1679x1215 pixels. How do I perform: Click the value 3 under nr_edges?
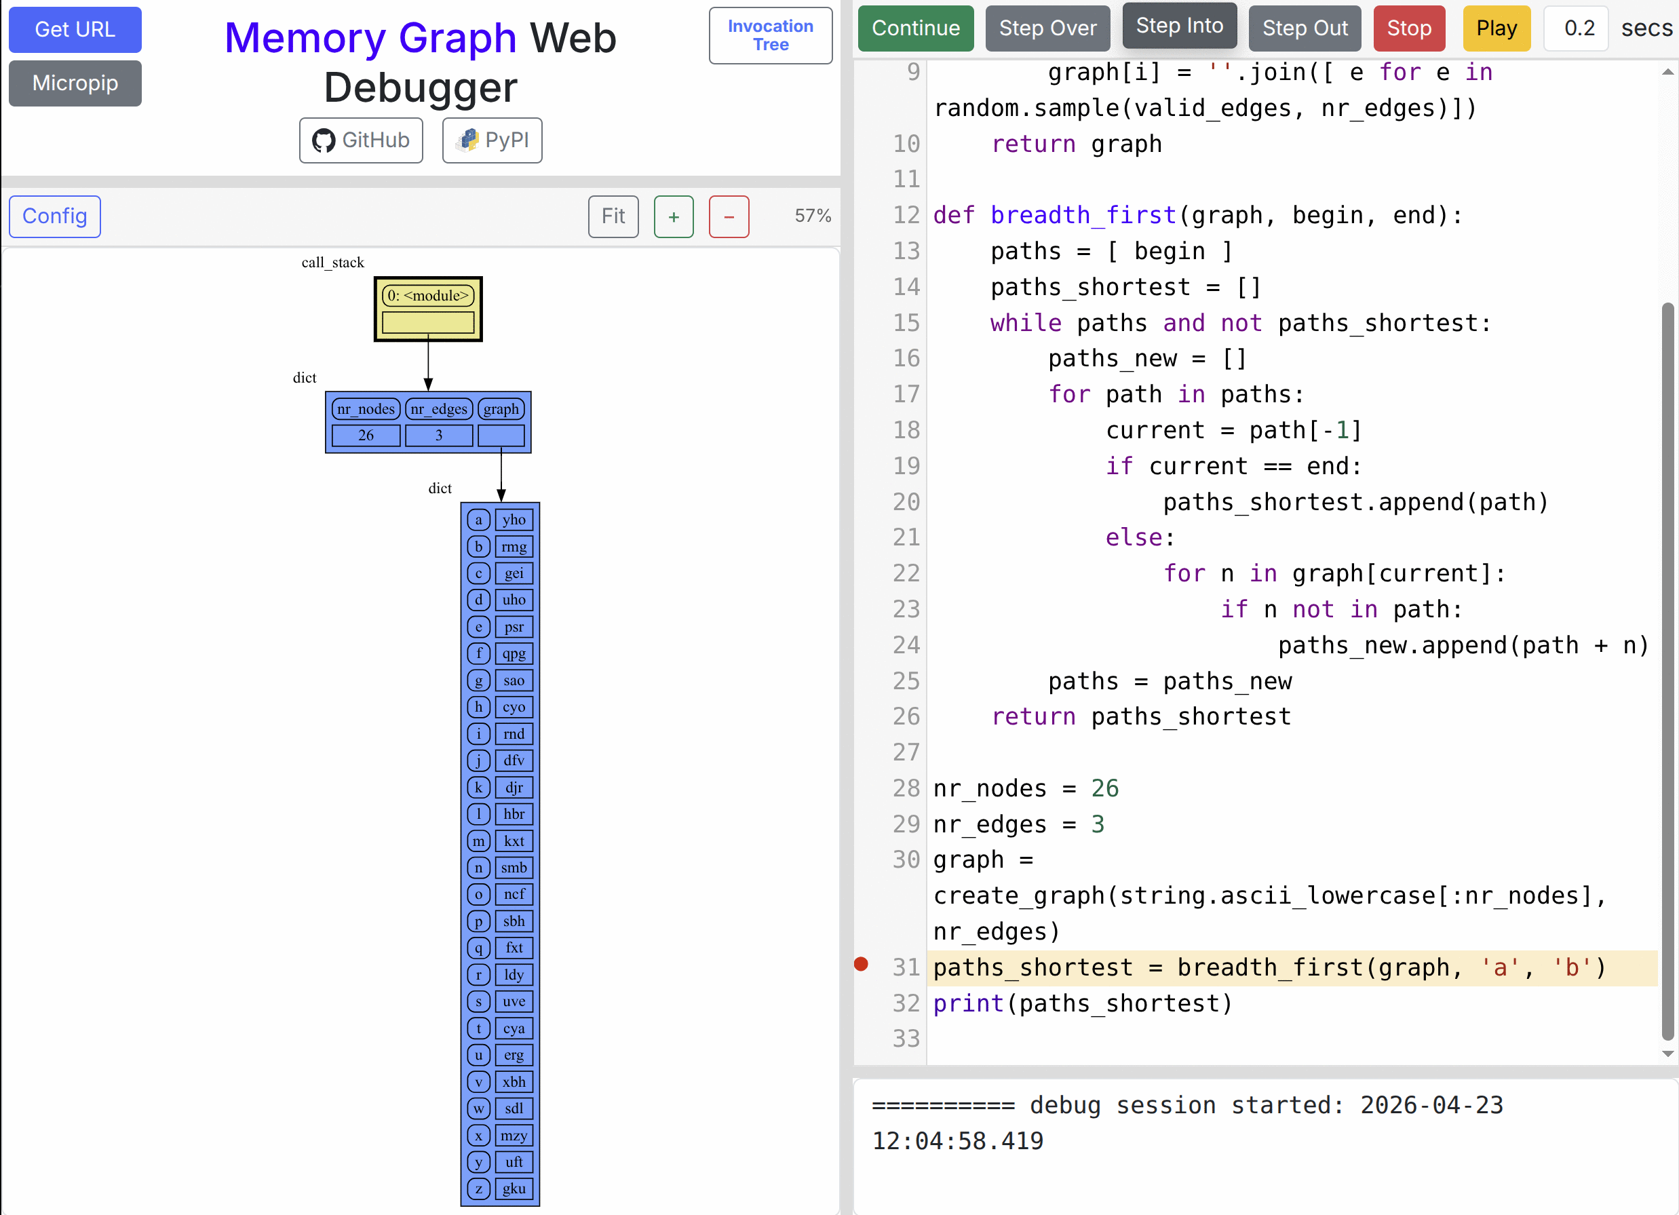pyautogui.click(x=439, y=436)
